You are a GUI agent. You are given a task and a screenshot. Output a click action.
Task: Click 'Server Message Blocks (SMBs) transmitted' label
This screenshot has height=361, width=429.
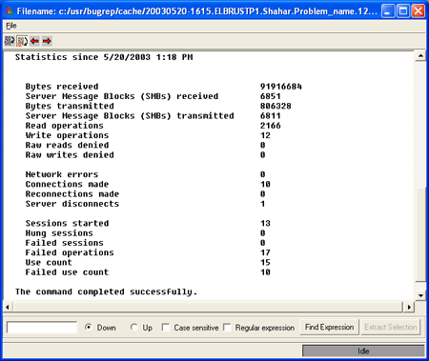pyautogui.click(x=130, y=116)
